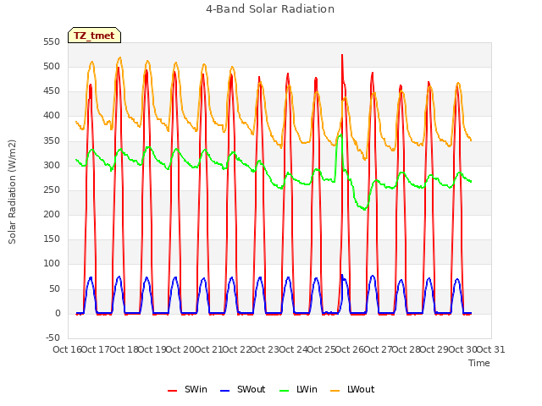Click the 500 y-axis tick label

coord(52,67)
